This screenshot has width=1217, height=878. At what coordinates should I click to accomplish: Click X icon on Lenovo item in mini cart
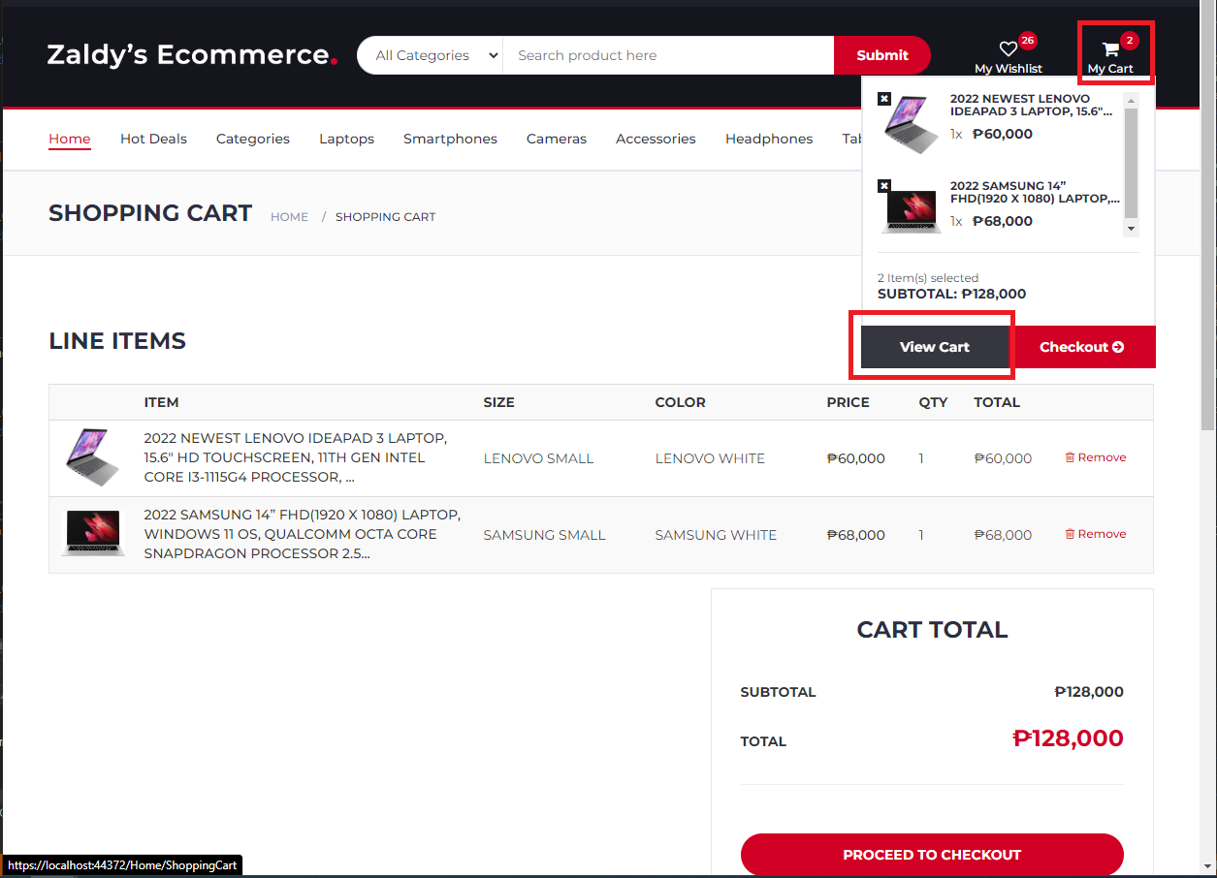tap(883, 97)
